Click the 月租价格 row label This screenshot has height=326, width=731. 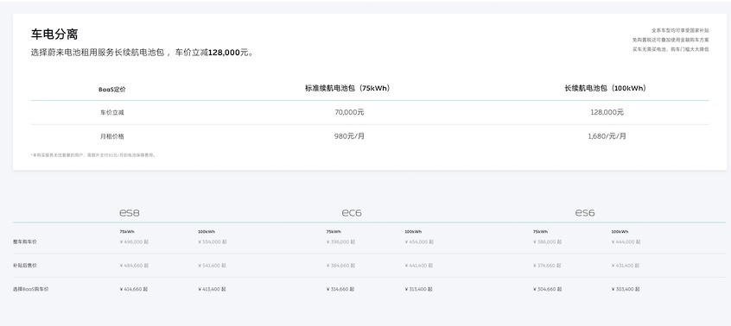(x=111, y=137)
